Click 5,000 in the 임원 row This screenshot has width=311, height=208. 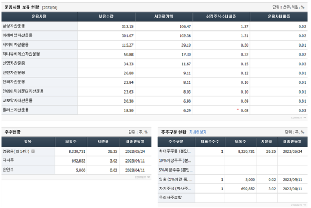click(250, 180)
